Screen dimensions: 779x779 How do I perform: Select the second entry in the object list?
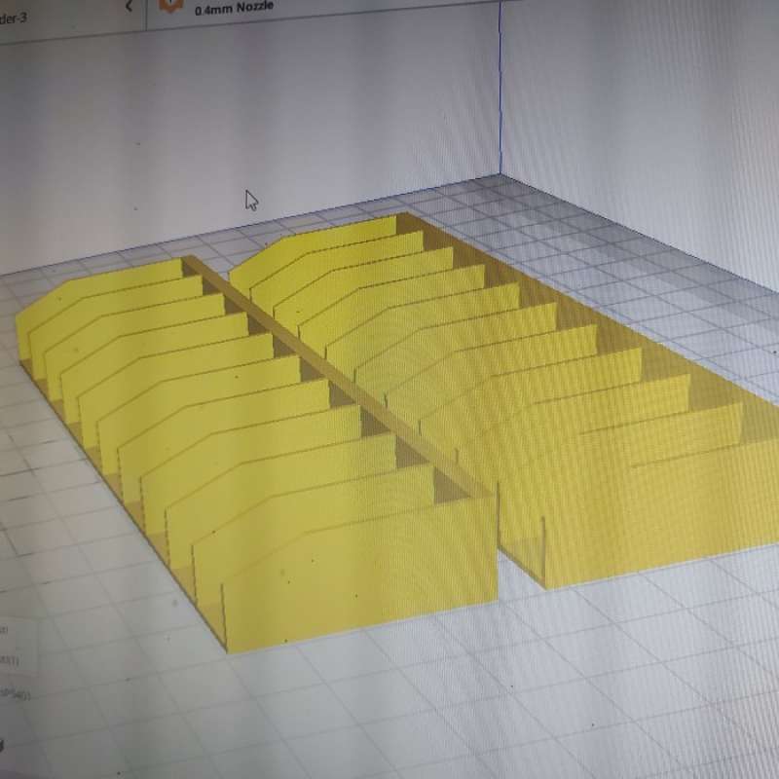(x=6, y=662)
